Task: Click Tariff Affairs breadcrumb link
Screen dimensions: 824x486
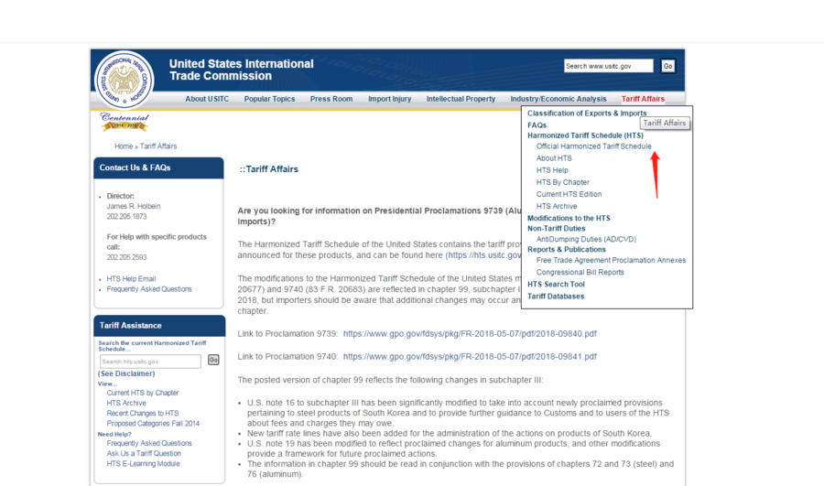Action: point(158,146)
